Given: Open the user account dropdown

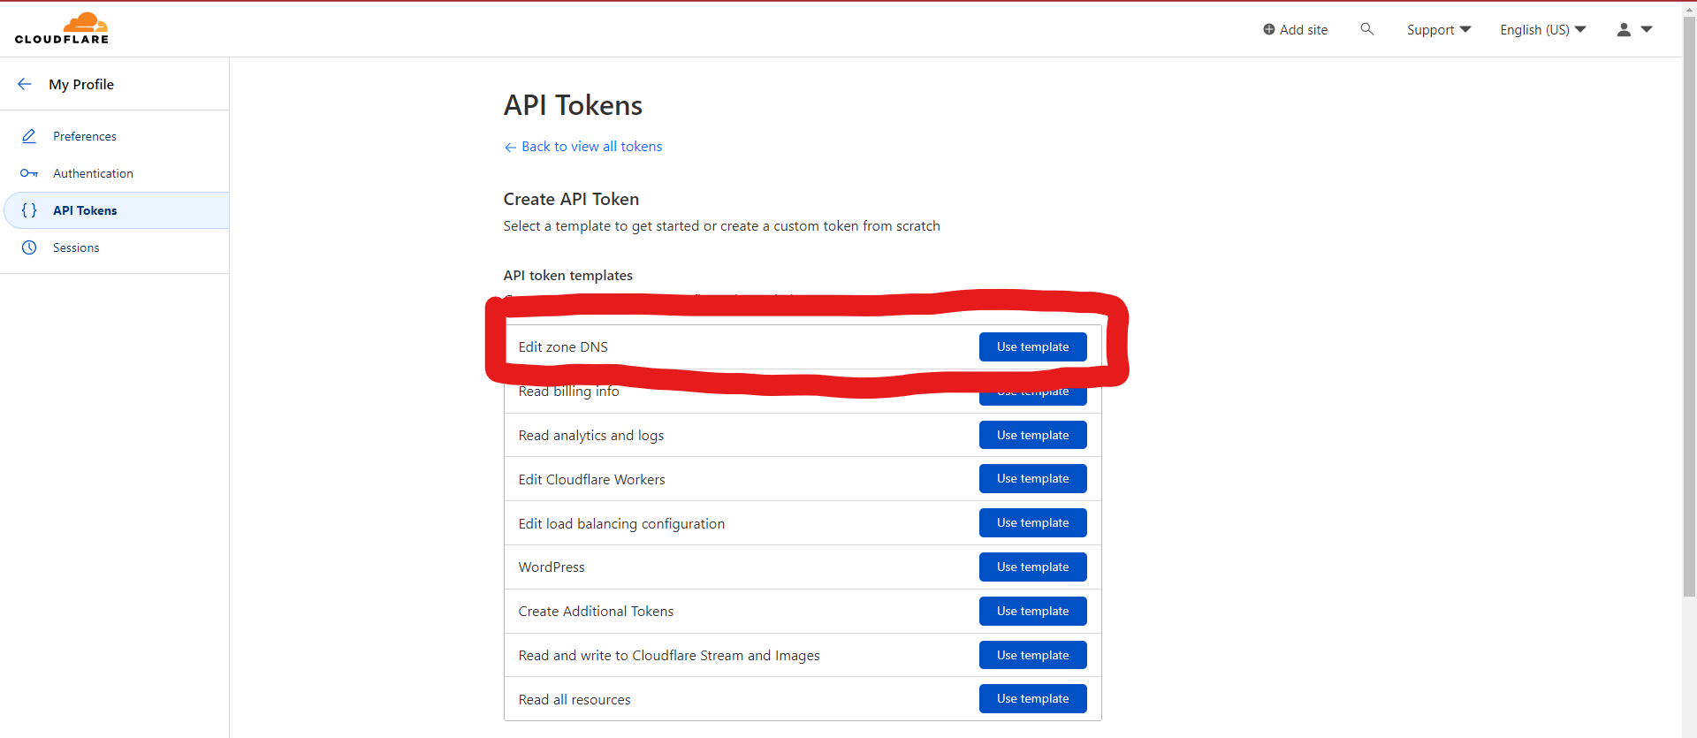Looking at the screenshot, I should 1633,29.
